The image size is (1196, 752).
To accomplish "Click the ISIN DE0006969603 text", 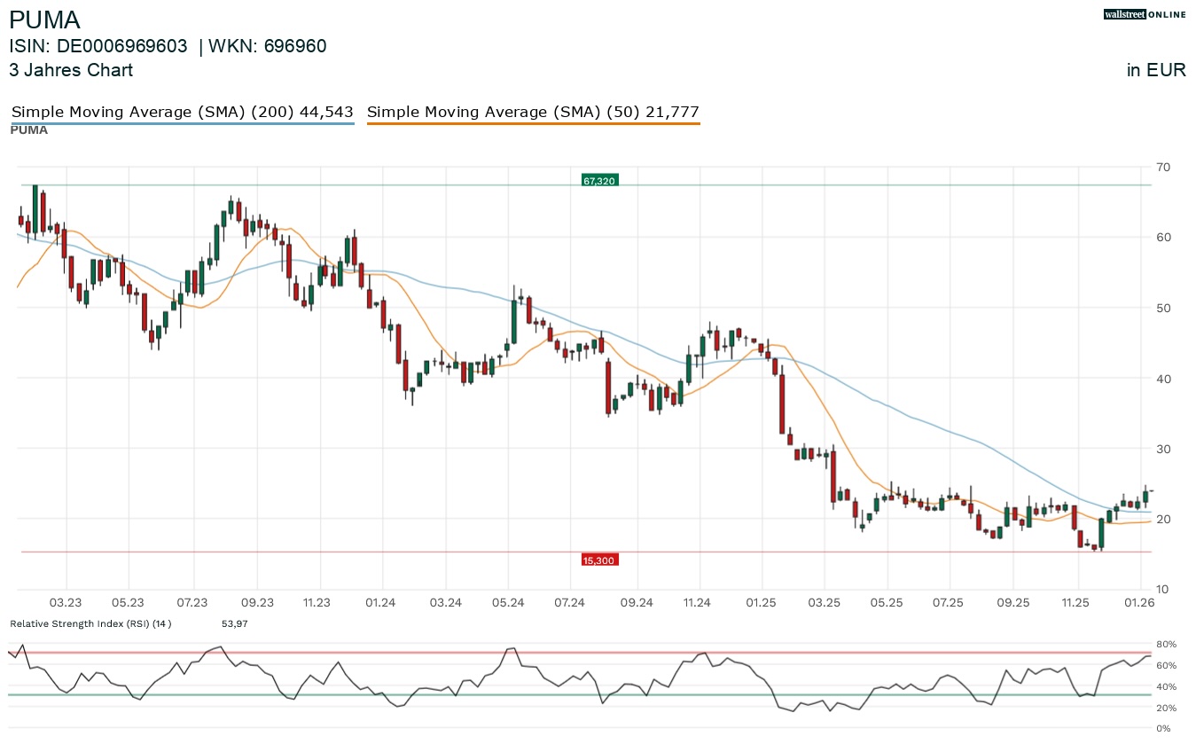I will tap(98, 47).
